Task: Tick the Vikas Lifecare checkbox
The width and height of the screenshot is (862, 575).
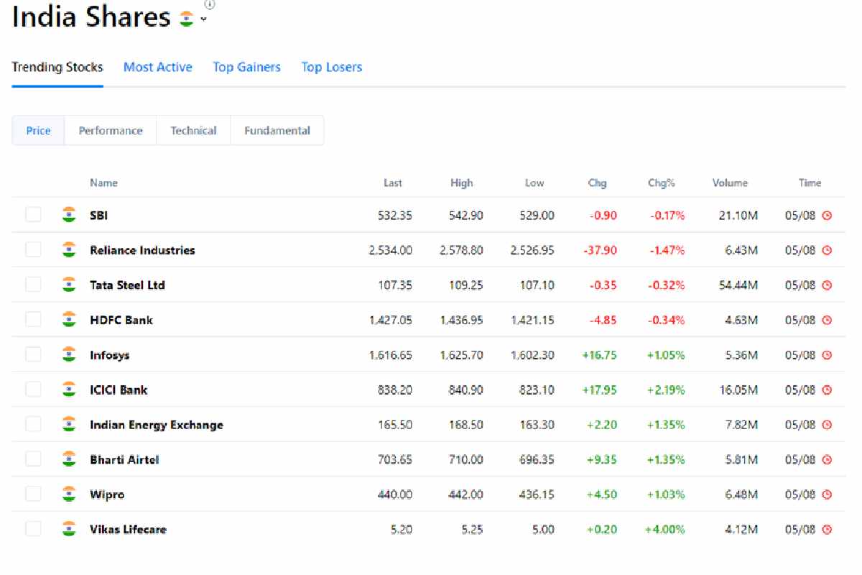Action: click(x=33, y=529)
